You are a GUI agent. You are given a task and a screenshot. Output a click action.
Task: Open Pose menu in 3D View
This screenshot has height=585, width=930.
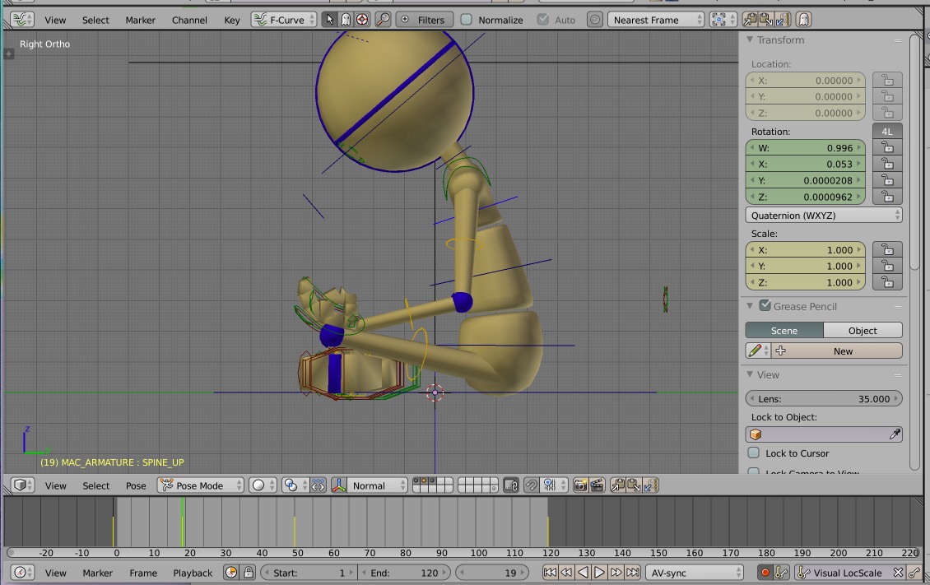[x=136, y=485]
